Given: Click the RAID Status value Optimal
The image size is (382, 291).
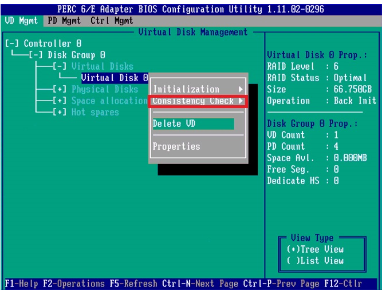Looking at the screenshot, I should (x=350, y=78).
